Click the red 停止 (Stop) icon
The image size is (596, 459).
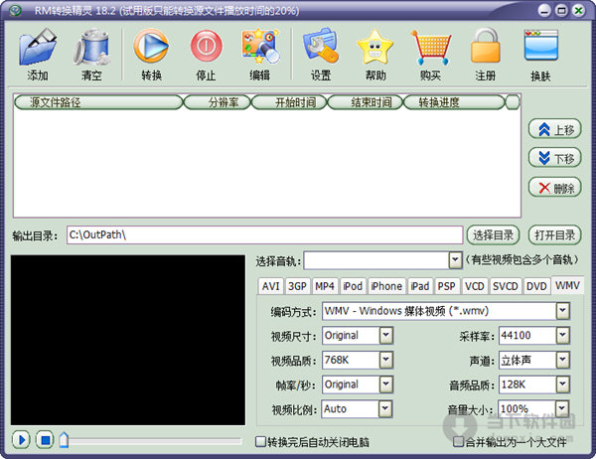pyautogui.click(x=206, y=46)
